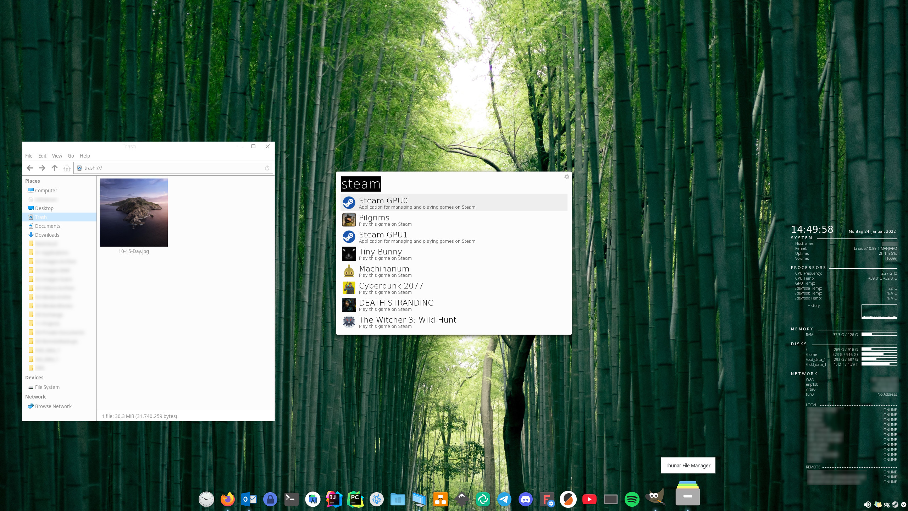Open the Go menu
Screen dimensions: 908x511
(x=71, y=156)
